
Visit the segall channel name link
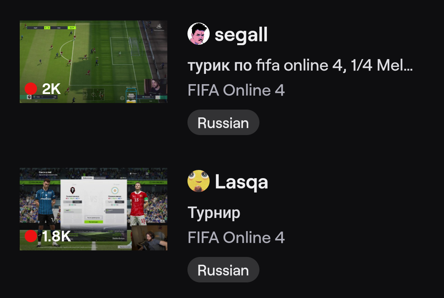click(241, 34)
